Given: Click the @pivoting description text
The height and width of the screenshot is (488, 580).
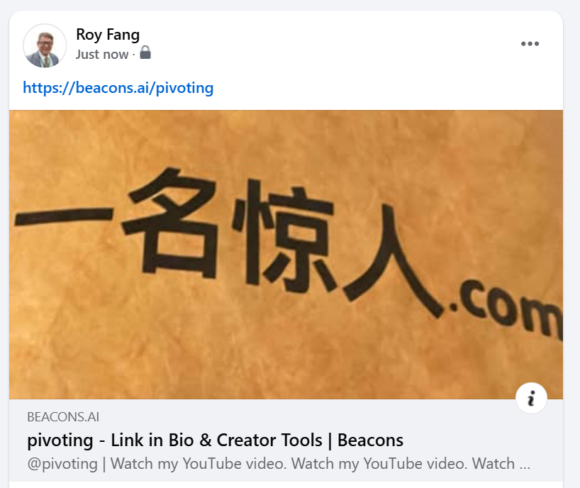Looking at the screenshot, I should coord(279,464).
